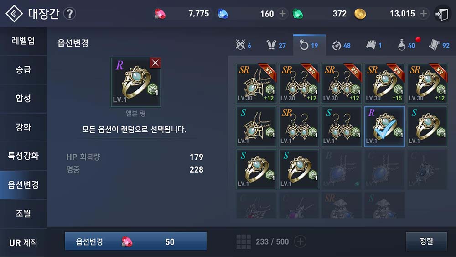This screenshot has height=257, width=456.
Task: Confirm 옵션변경 for 50 rubies
Action: tap(136, 241)
